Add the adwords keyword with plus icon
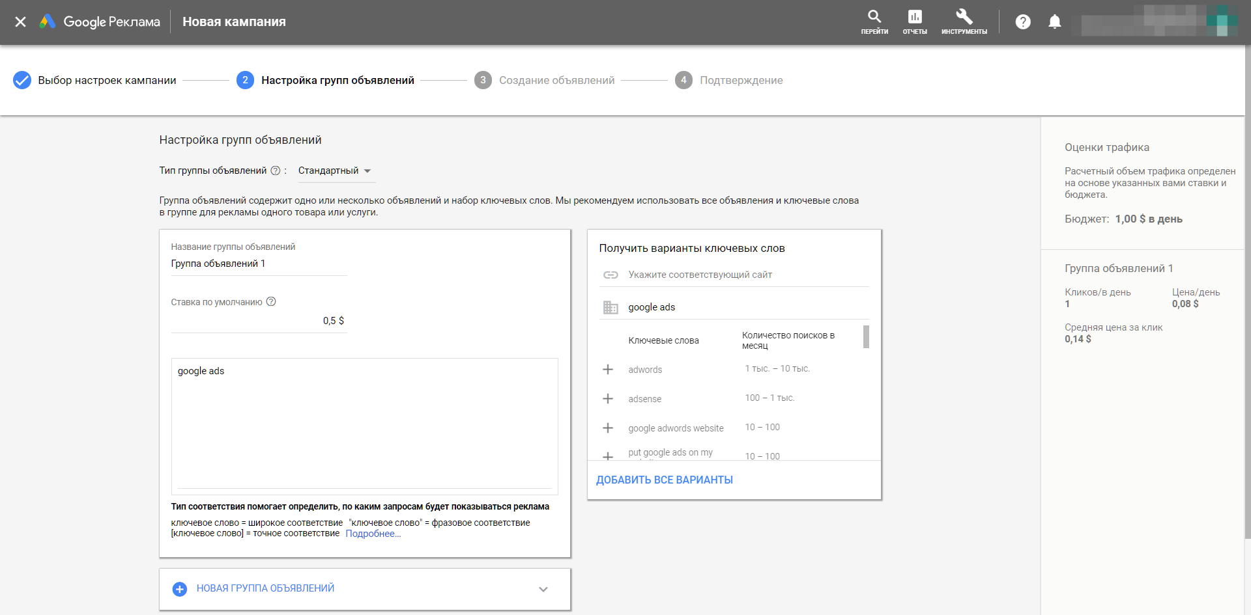This screenshot has width=1251, height=615. click(x=608, y=369)
